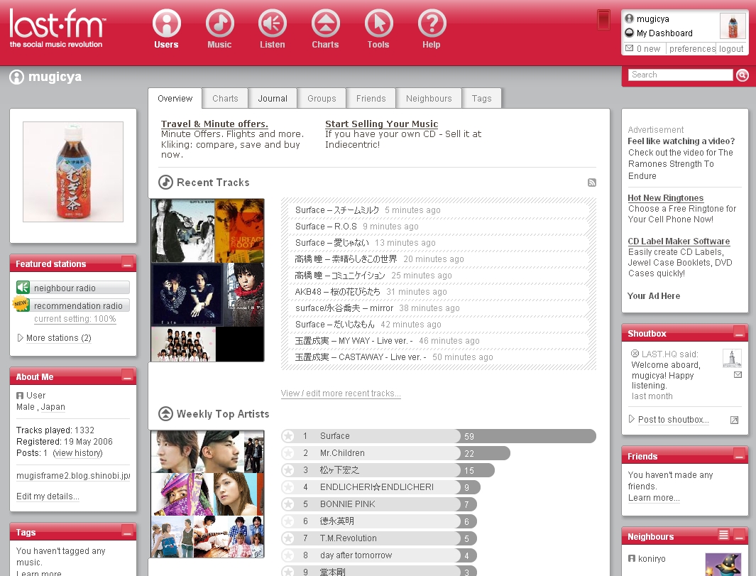This screenshot has width=756, height=576.
Task: Click the user icon beside the mugicya heading
Action: pos(16,77)
